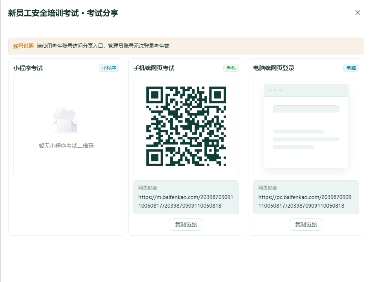
Task: Click the 账号说明 notice label
Action: pyautogui.click(x=23, y=46)
